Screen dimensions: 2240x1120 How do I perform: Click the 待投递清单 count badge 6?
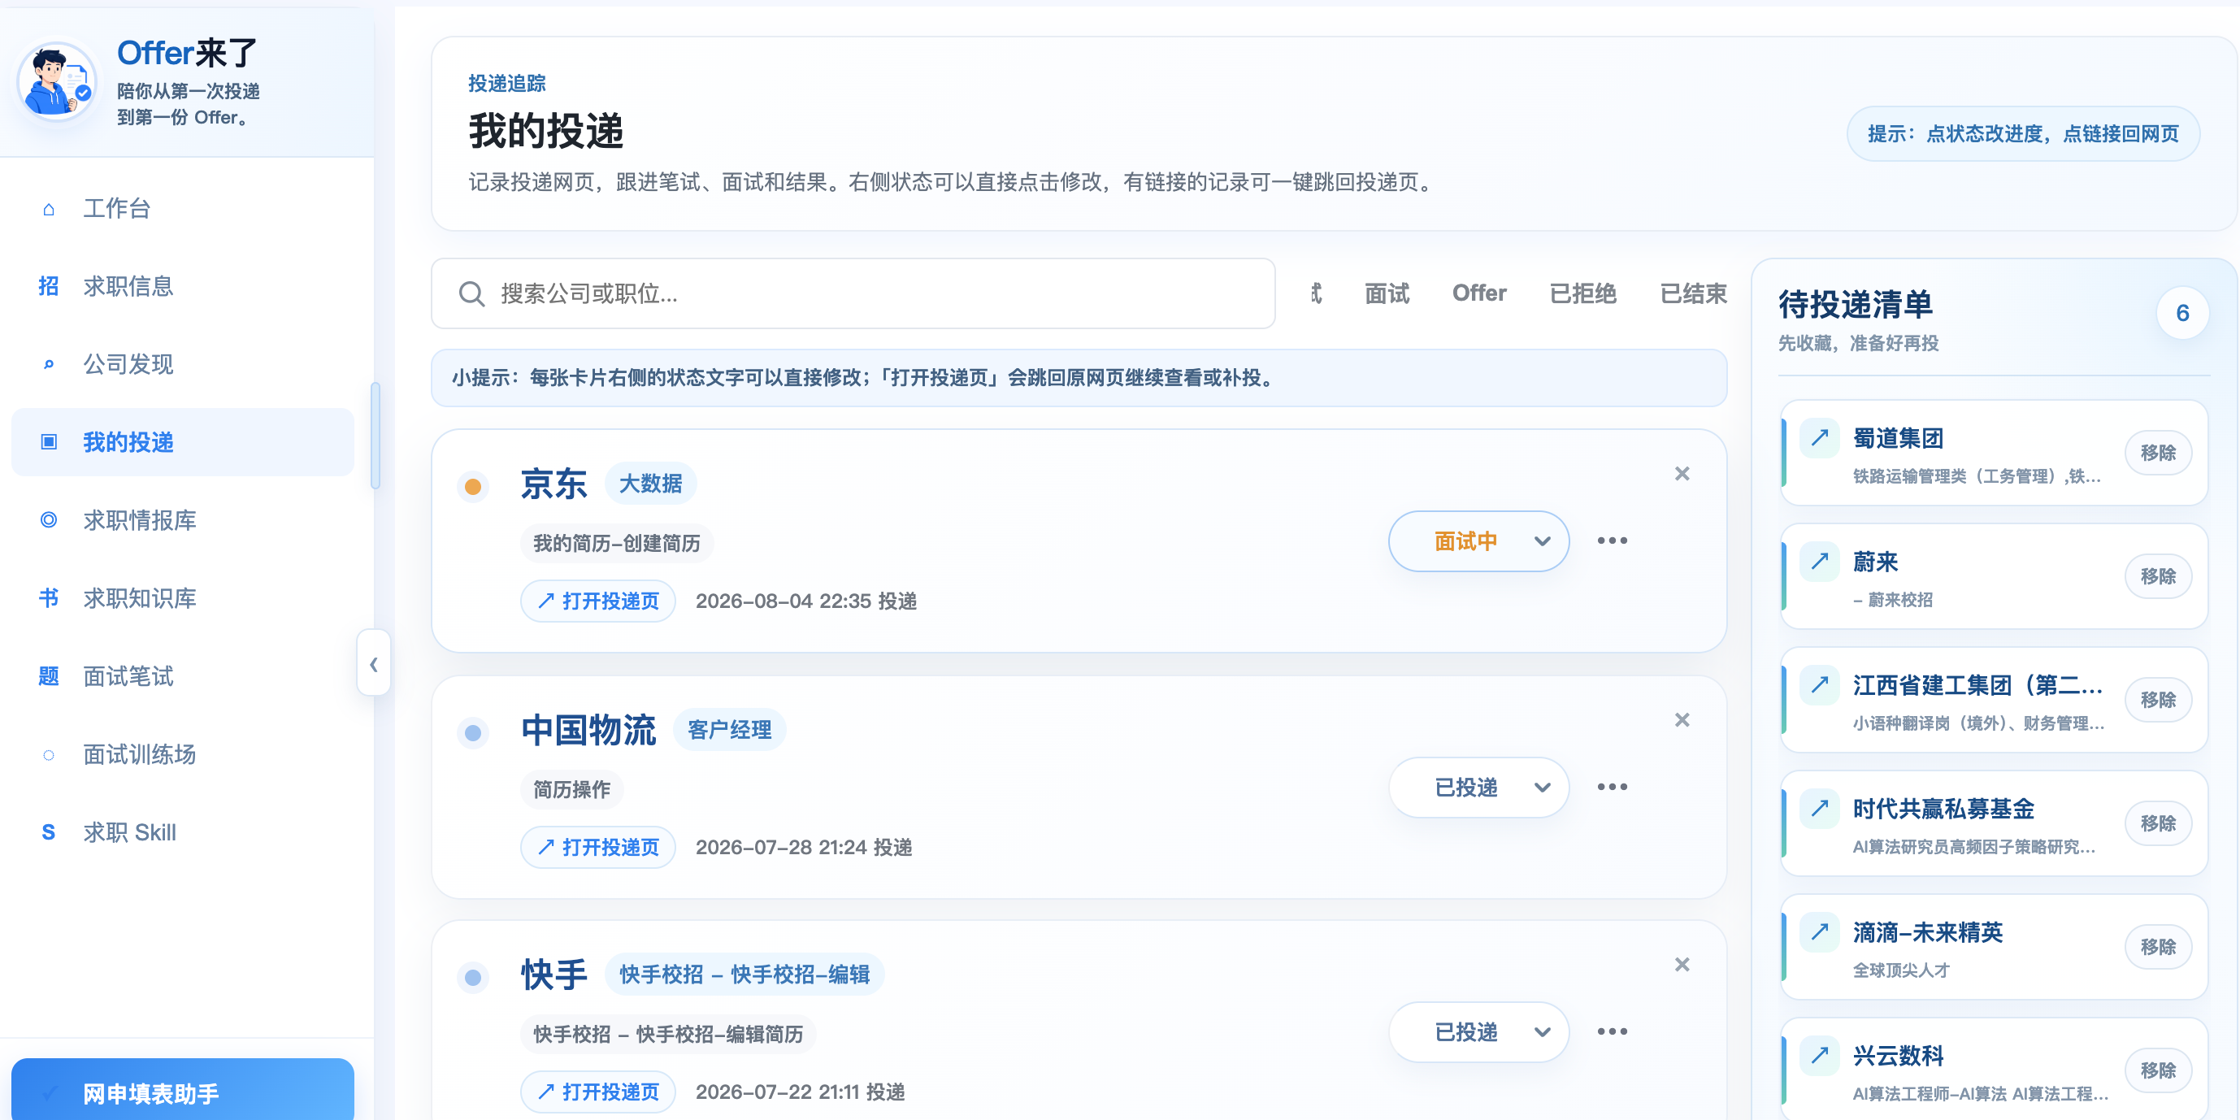(2181, 313)
